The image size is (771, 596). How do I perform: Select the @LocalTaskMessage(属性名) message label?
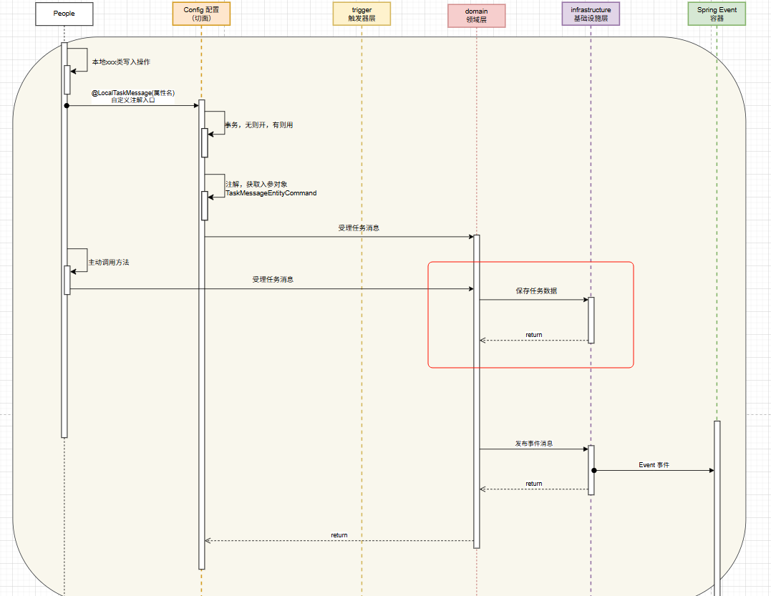point(133,93)
